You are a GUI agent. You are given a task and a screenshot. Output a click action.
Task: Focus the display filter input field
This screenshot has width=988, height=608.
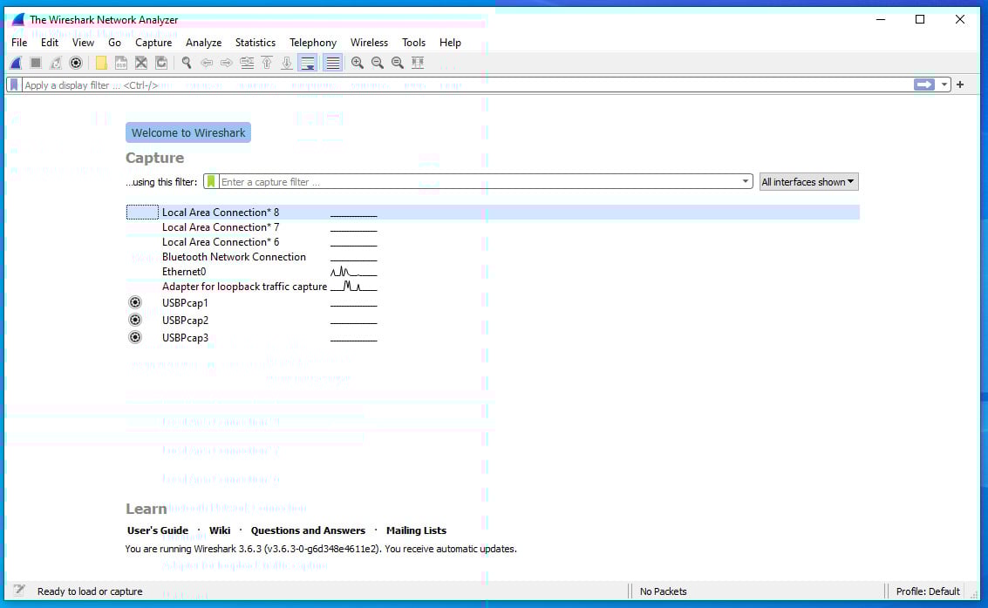pyautogui.click(x=467, y=85)
